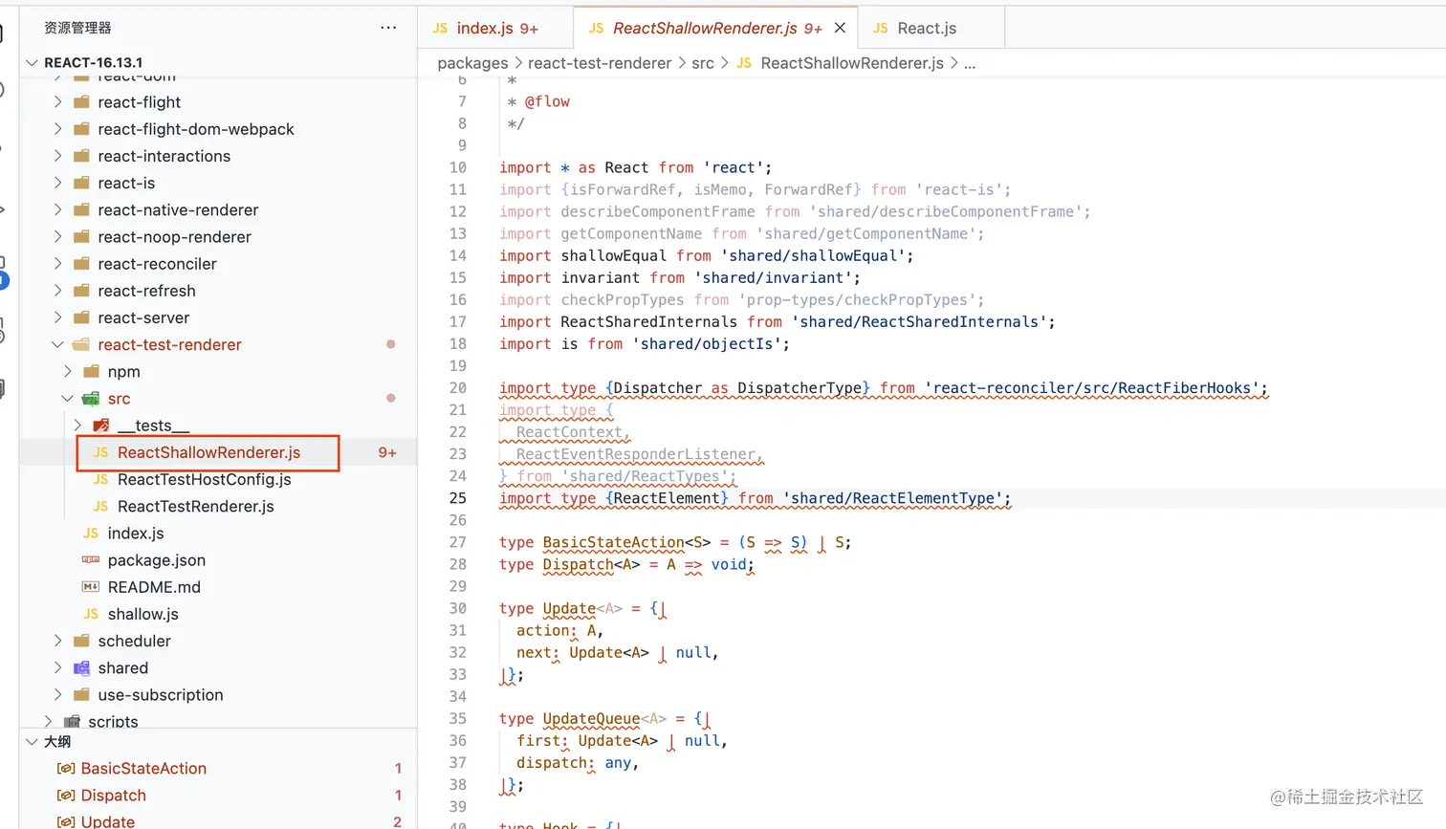Click the 9+ problems badge on ReactShallowRenderer.js row
This screenshot has width=1446, height=829.
[387, 452]
